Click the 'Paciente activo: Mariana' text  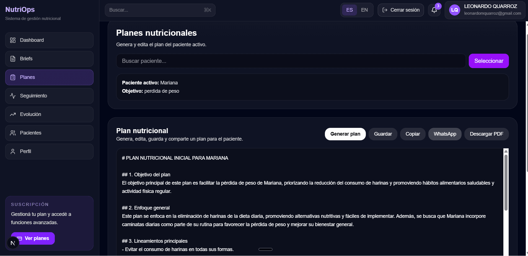tap(150, 83)
